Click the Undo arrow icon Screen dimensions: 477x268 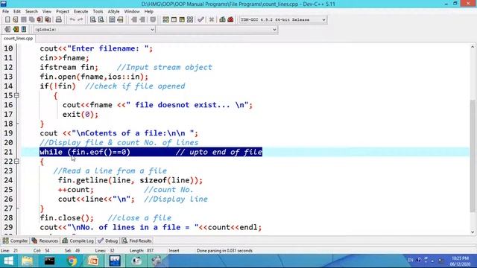[72, 20]
